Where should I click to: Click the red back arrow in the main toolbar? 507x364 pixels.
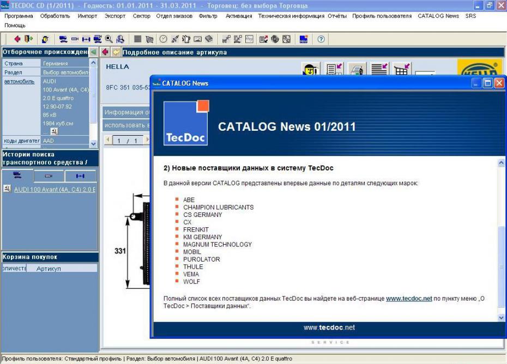(17, 39)
